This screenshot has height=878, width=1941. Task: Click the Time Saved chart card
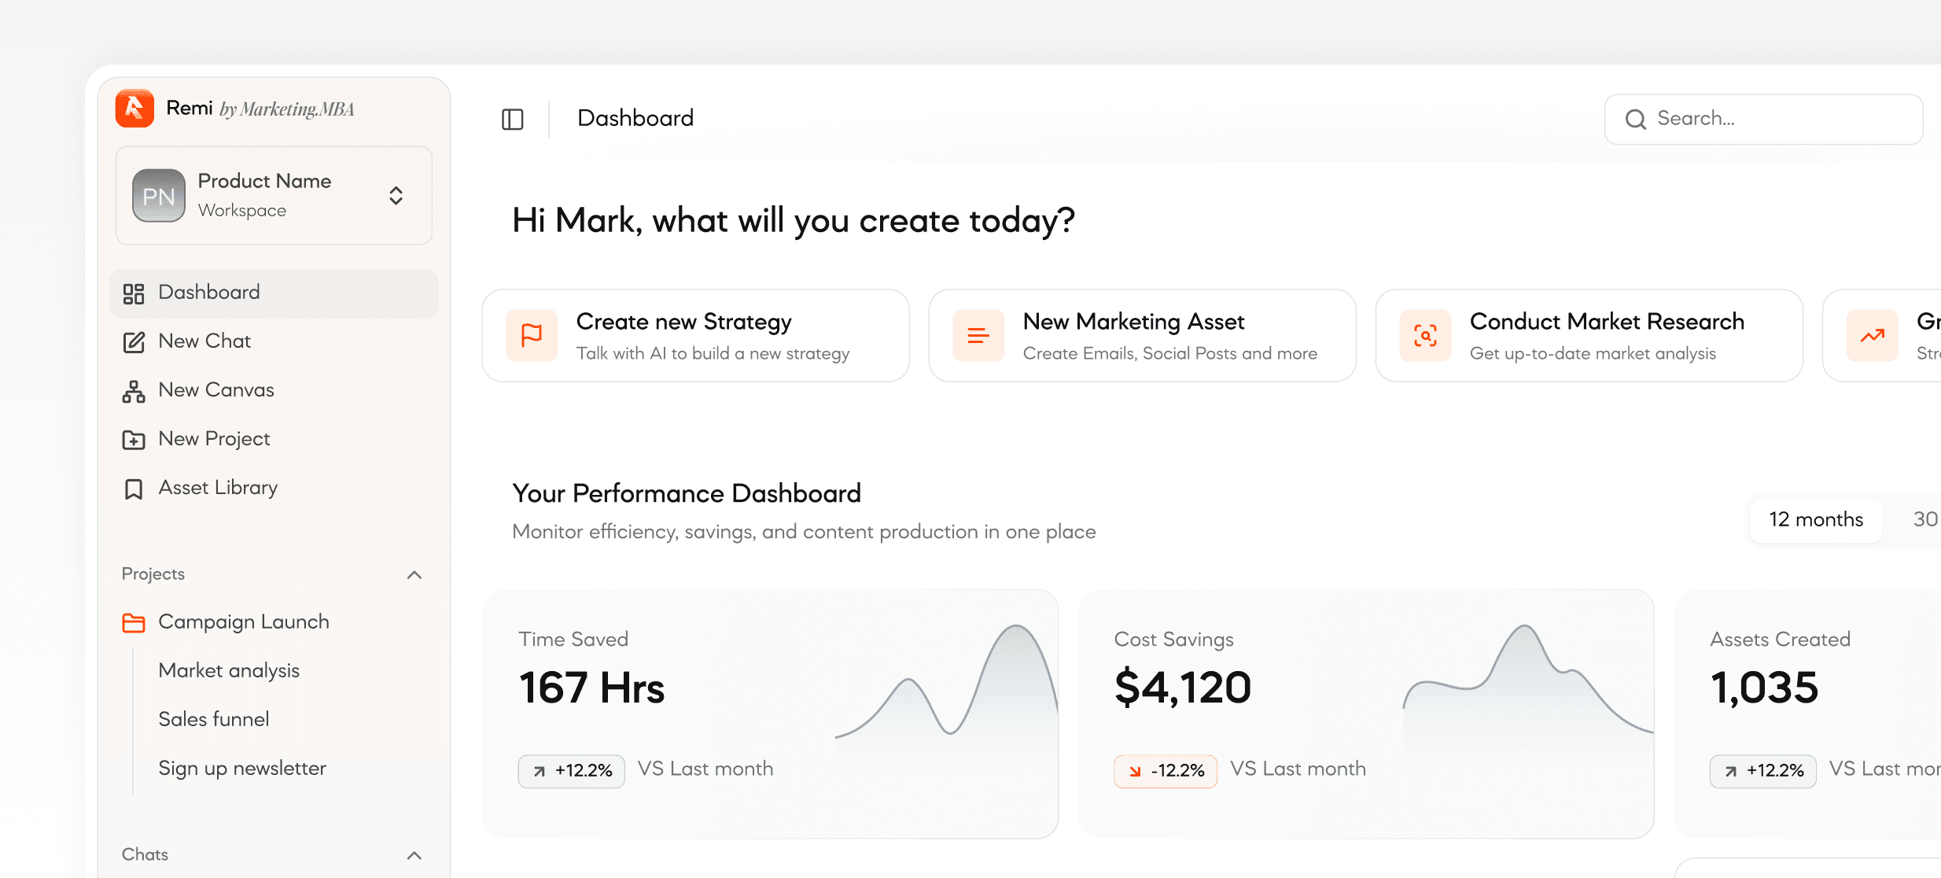point(771,714)
